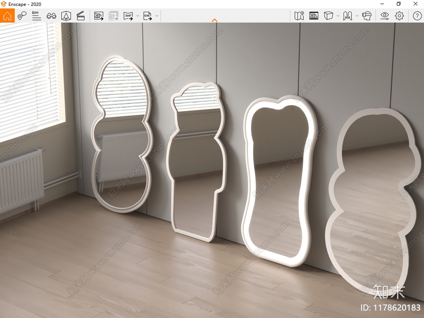Click the Enscape logo in title bar
The width and height of the screenshot is (424, 318).
click(4, 4)
